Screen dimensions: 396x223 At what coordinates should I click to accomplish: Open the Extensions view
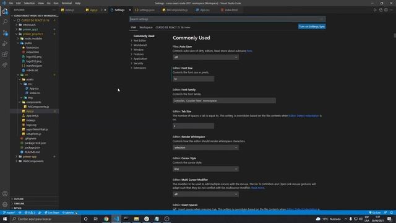click(x=5, y=54)
